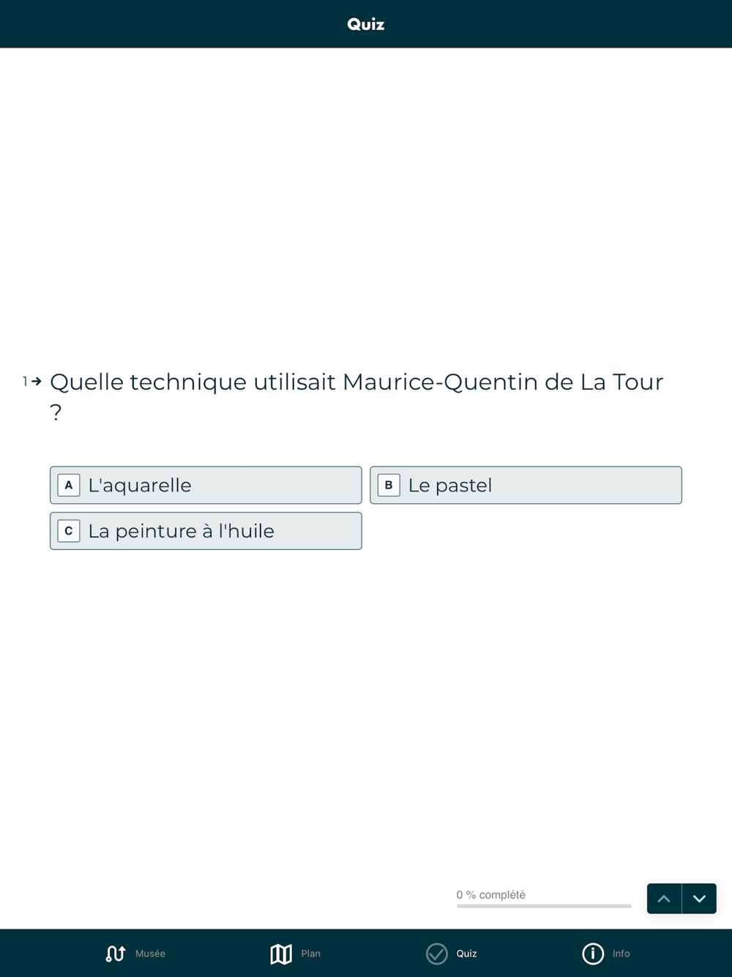Viewport: 732px width, 977px height.
Task: Click the Maurice-Quentin de La Tour question text
Action: (356, 382)
